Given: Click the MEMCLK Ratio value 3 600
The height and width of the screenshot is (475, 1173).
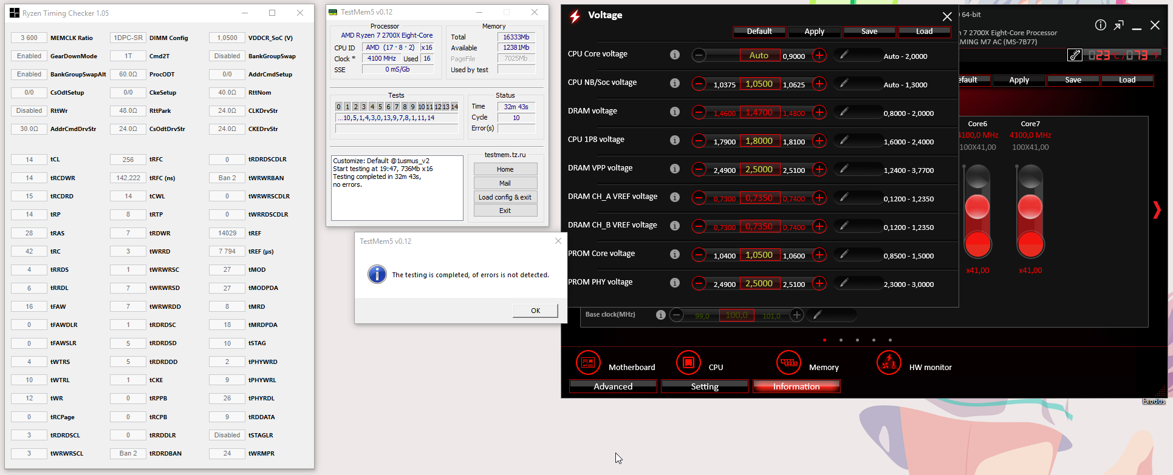Looking at the screenshot, I should pos(29,38).
